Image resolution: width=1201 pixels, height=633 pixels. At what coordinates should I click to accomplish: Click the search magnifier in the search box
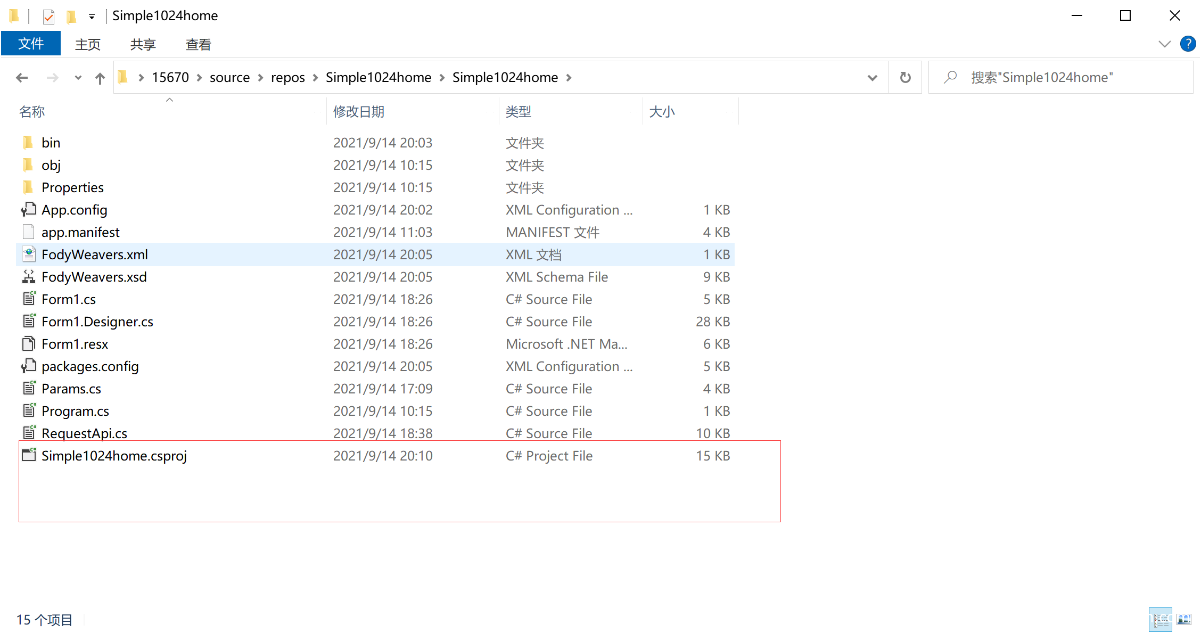point(950,77)
